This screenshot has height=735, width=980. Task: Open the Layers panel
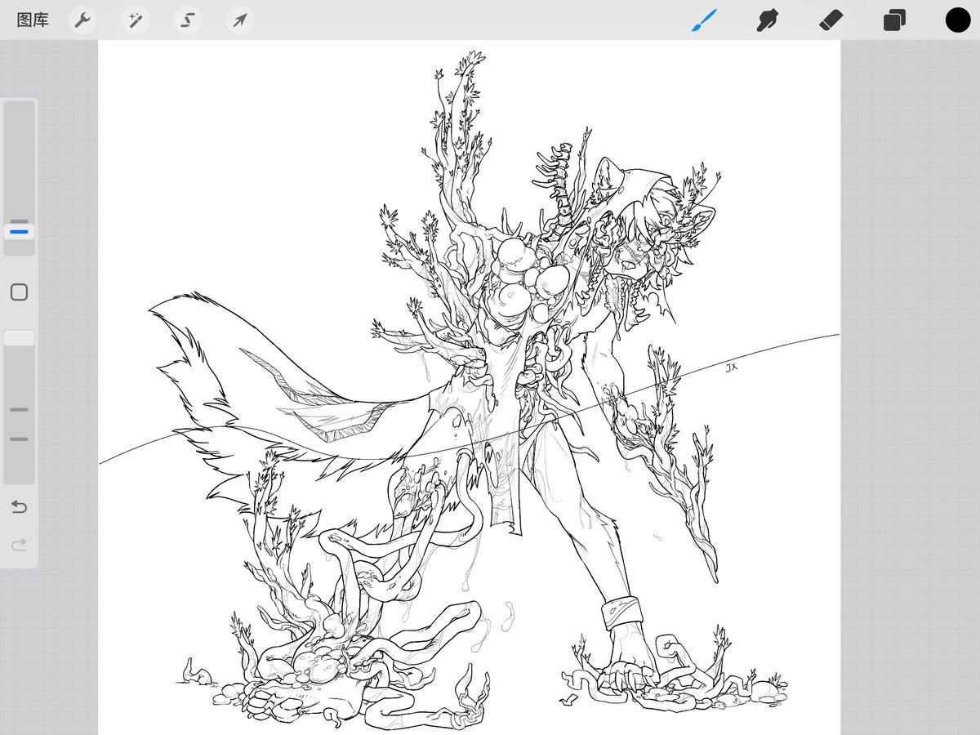[x=894, y=20]
